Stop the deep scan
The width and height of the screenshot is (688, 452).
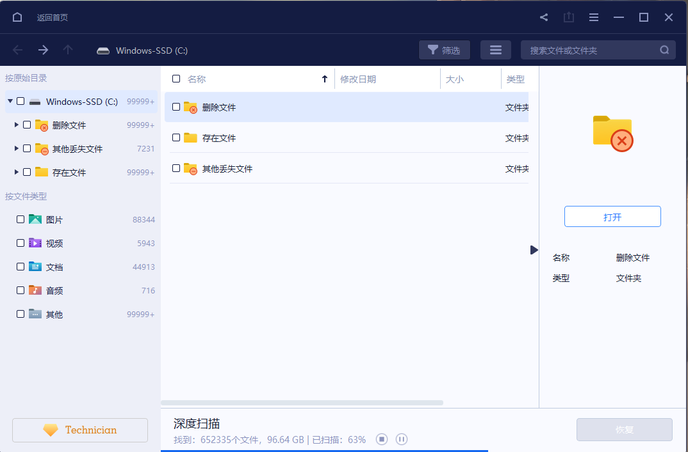[382, 439]
